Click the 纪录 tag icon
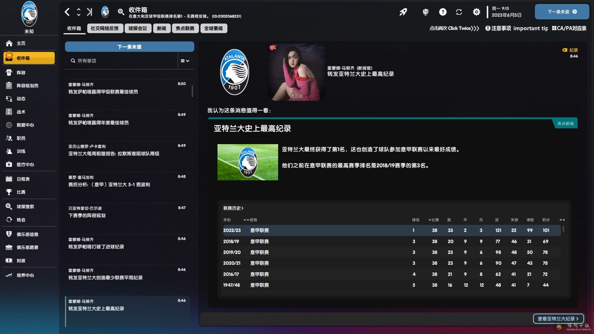The image size is (594, 334). 565,50
